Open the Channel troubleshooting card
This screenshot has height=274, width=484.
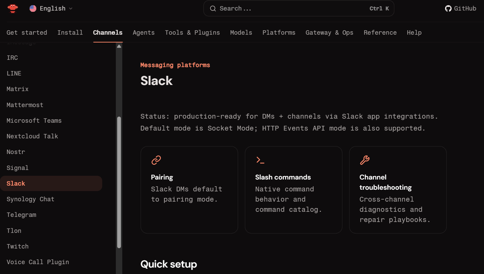[x=398, y=190]
